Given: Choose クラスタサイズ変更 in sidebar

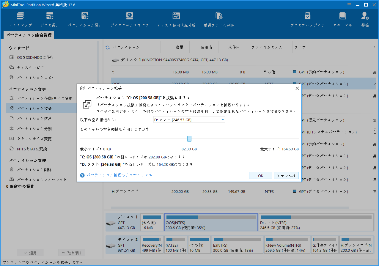Looking at the screenshot, I should (x=30, y=139).
